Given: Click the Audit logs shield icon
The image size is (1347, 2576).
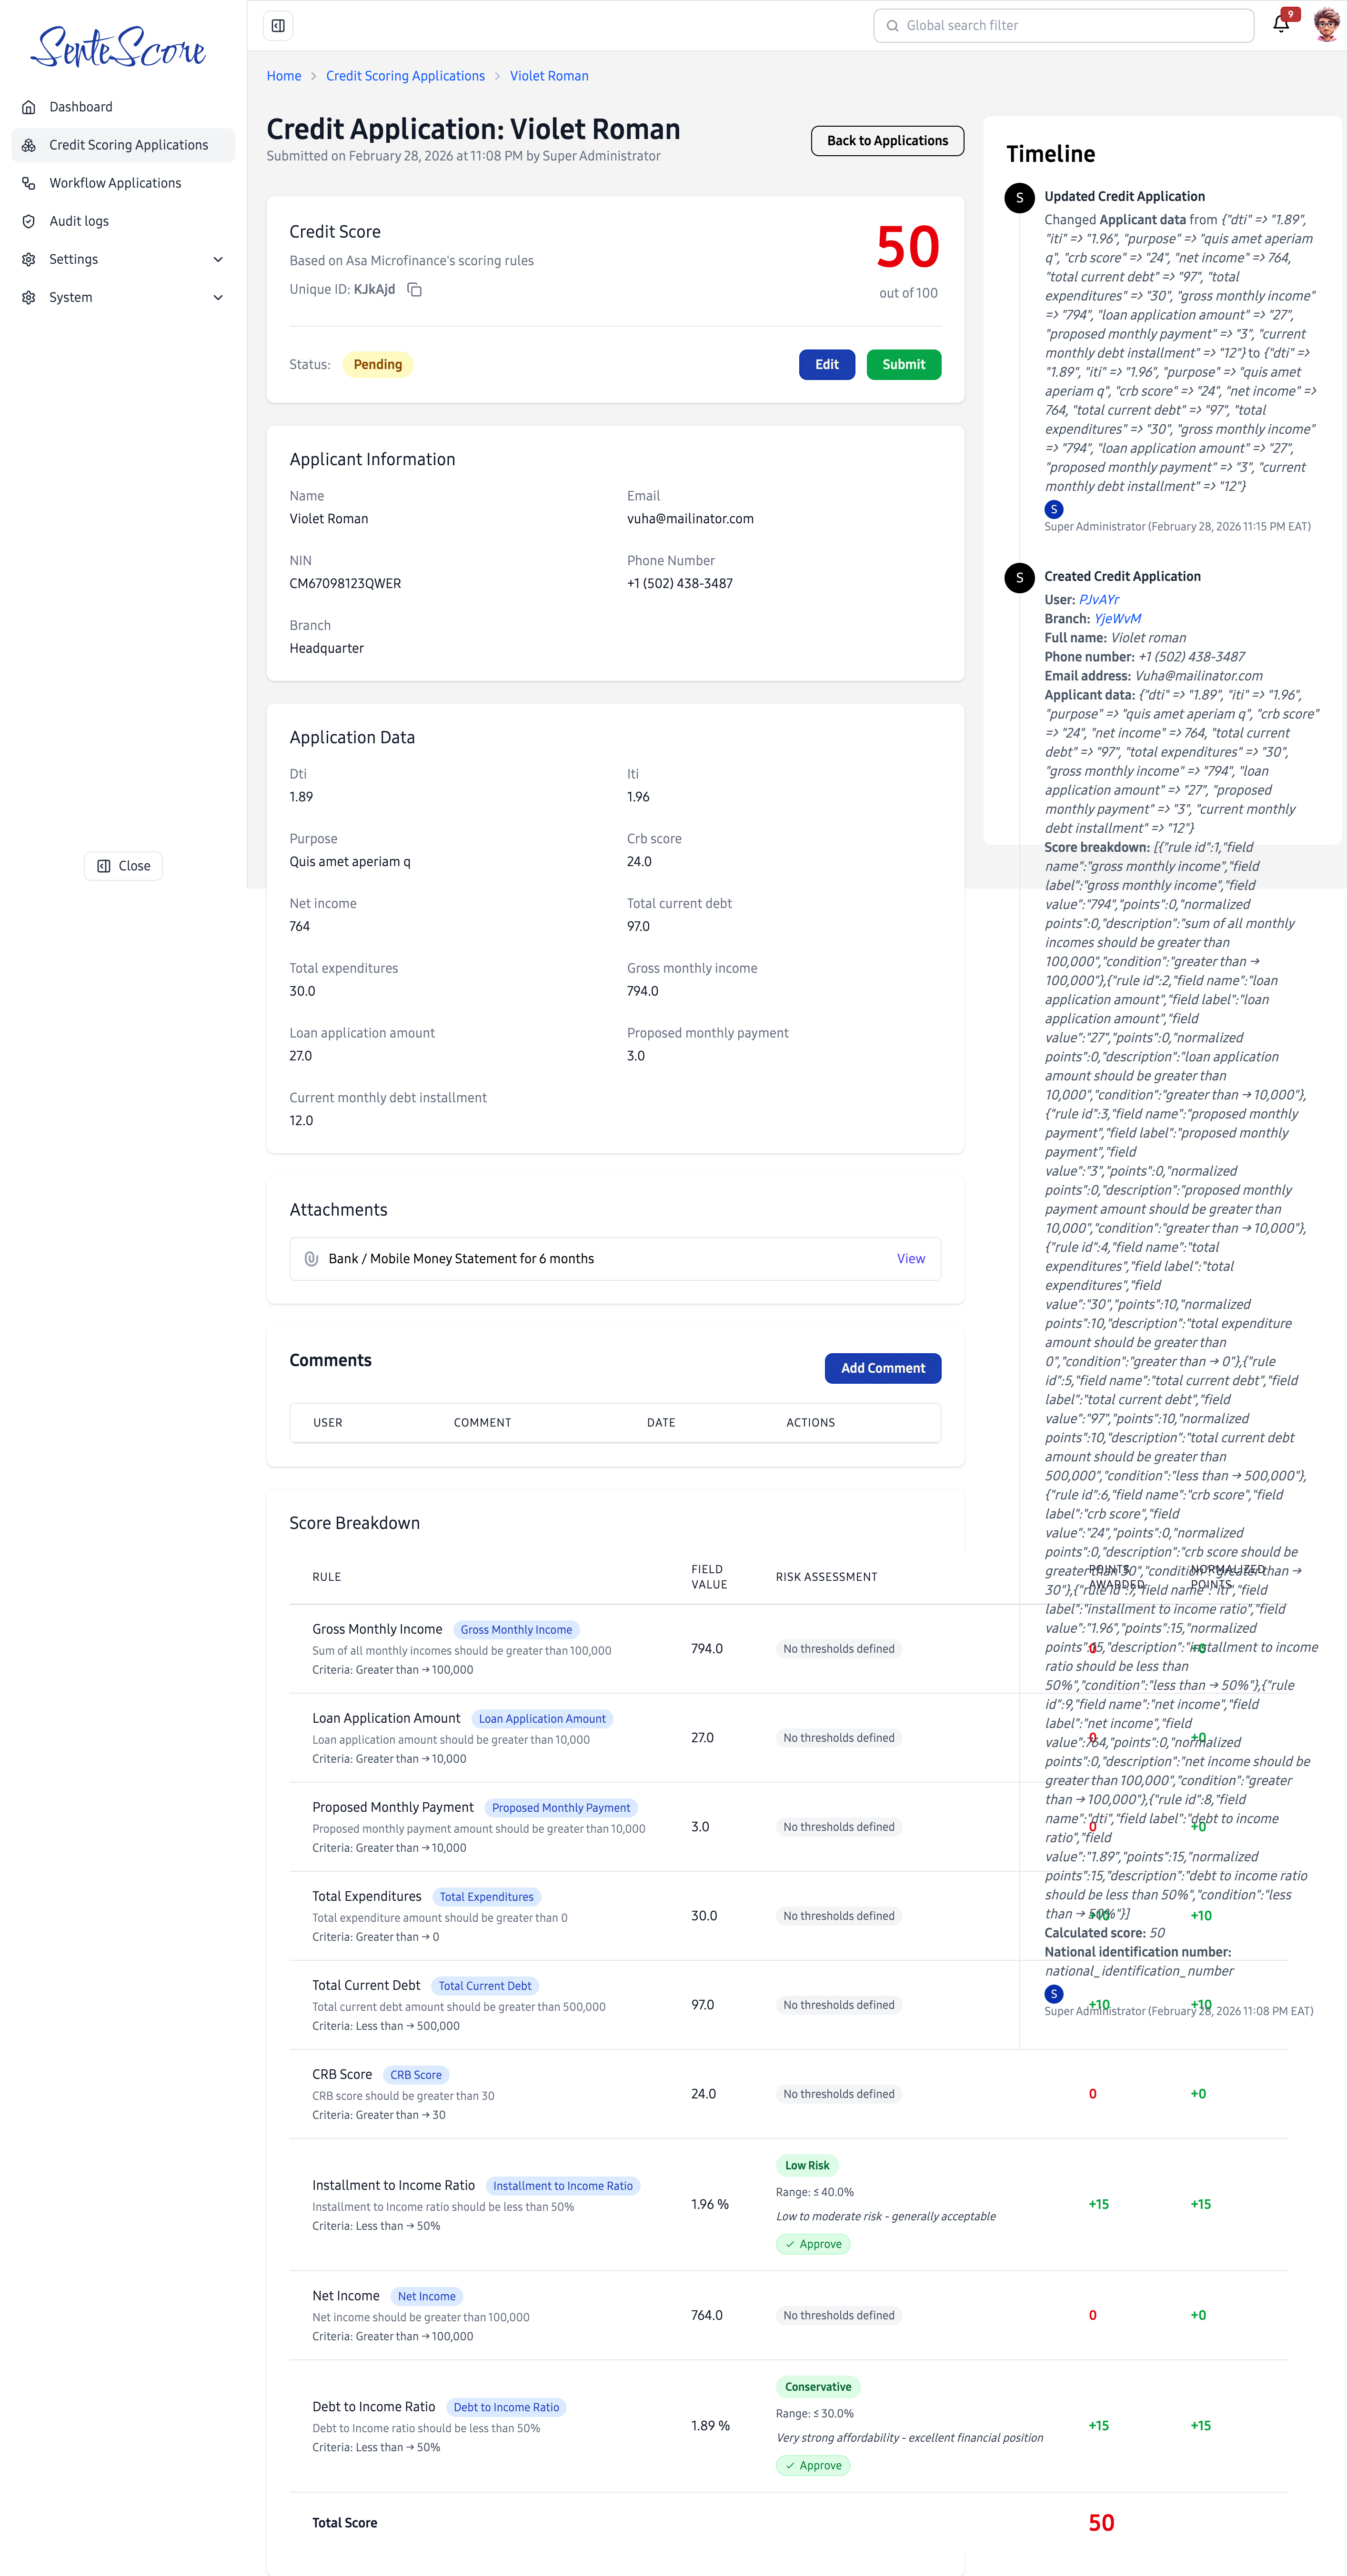Looking at the screenshot, I should 29,221.
